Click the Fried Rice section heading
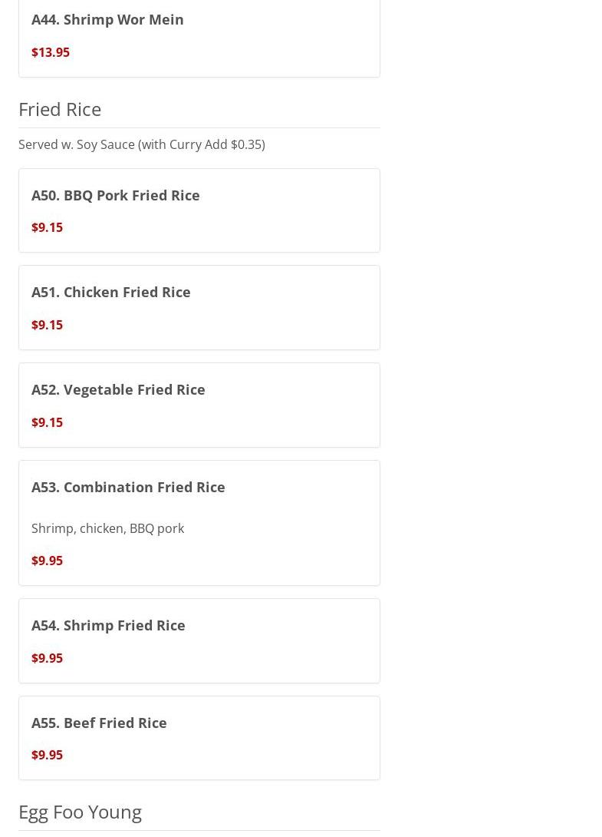602x837 pixels. 60,110
